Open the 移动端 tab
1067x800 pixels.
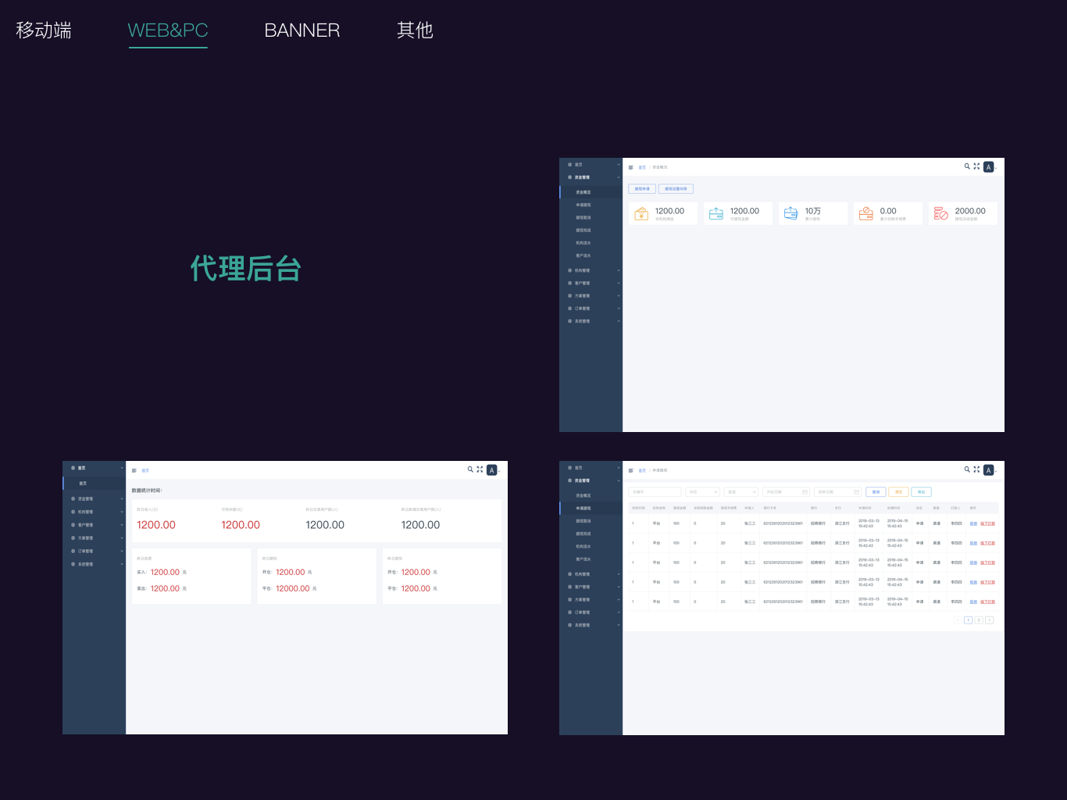tap(44, 30)
